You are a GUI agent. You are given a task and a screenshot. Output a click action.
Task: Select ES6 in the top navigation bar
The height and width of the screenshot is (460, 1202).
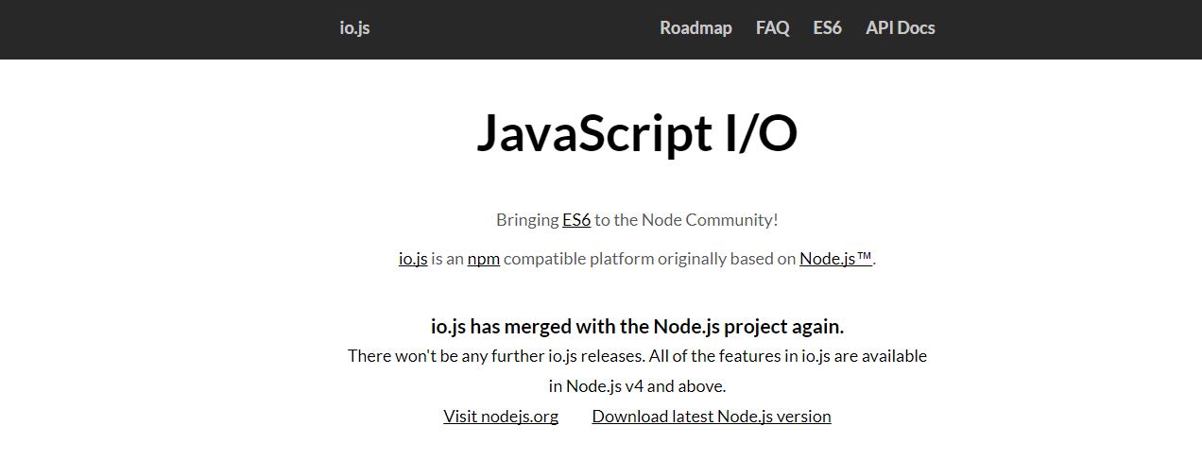tap(827, 28)
